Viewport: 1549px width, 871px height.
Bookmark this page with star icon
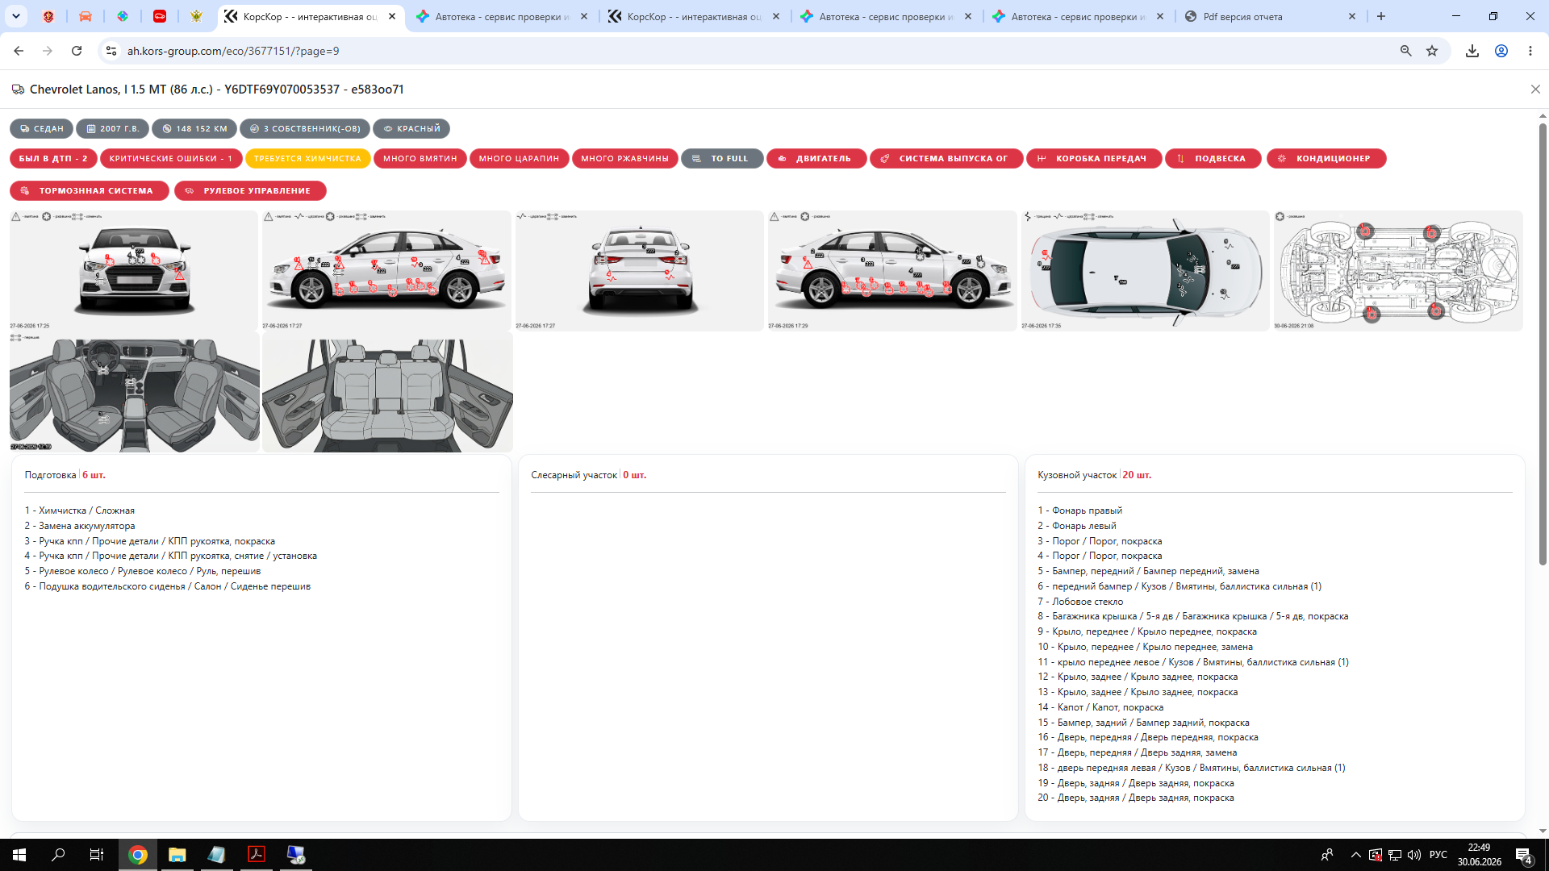1432,51
